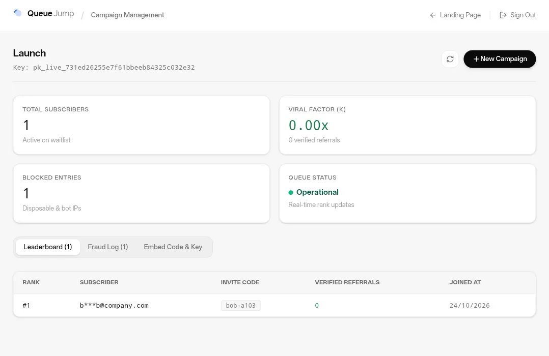Click the JOINED AT column header
This screenshot has width=549, height=356.
click(465, 282)
